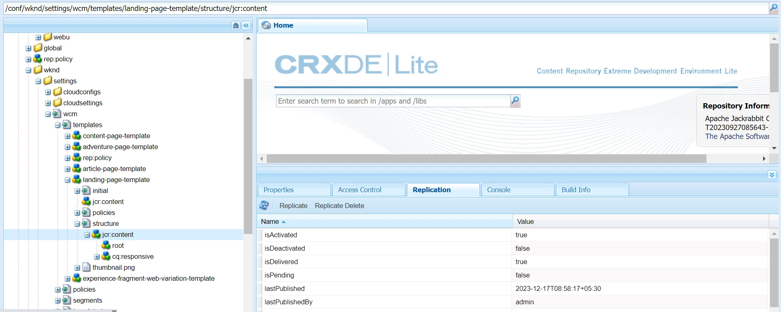Click the isActivated property row

click(x=512, y=235)
